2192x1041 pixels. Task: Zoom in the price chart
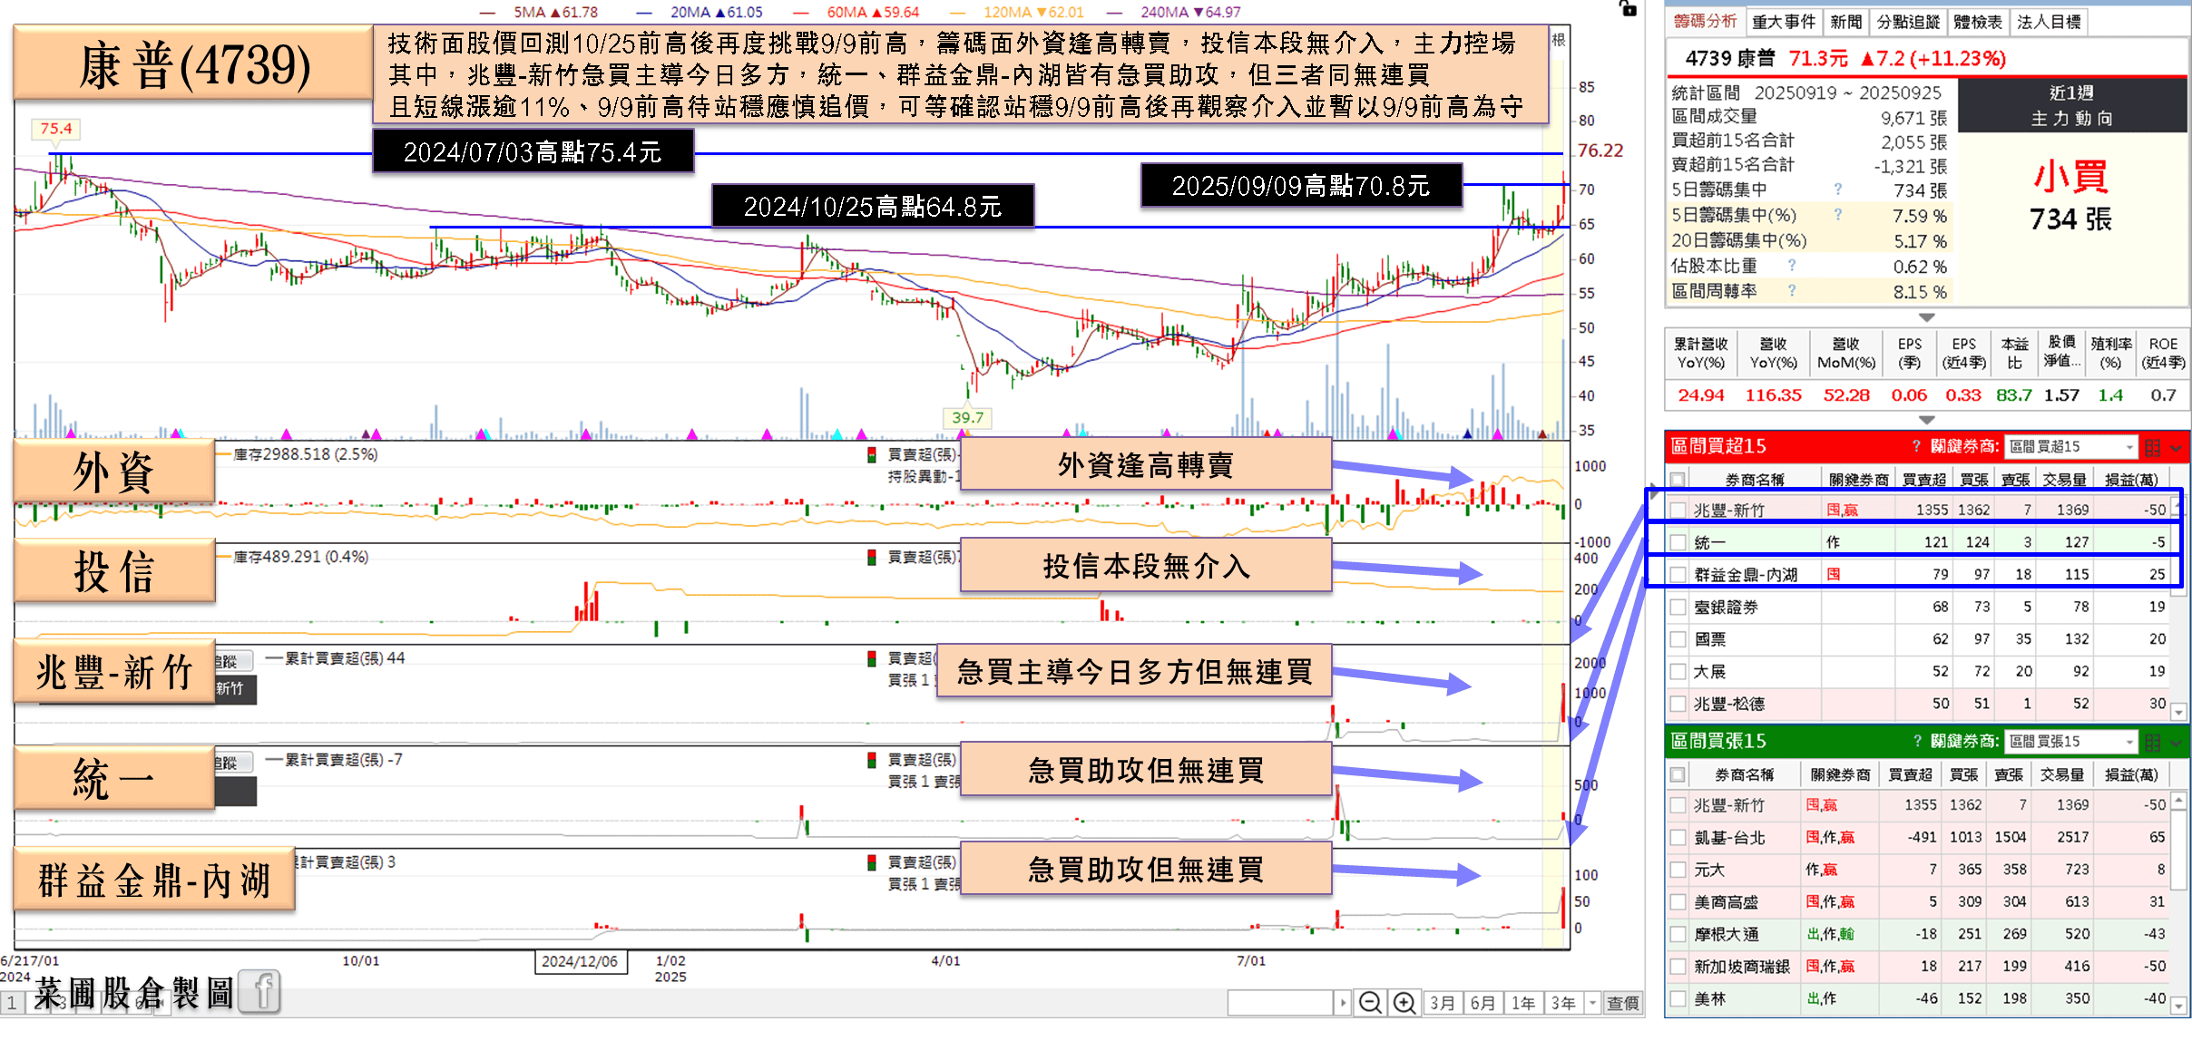1404,1003
